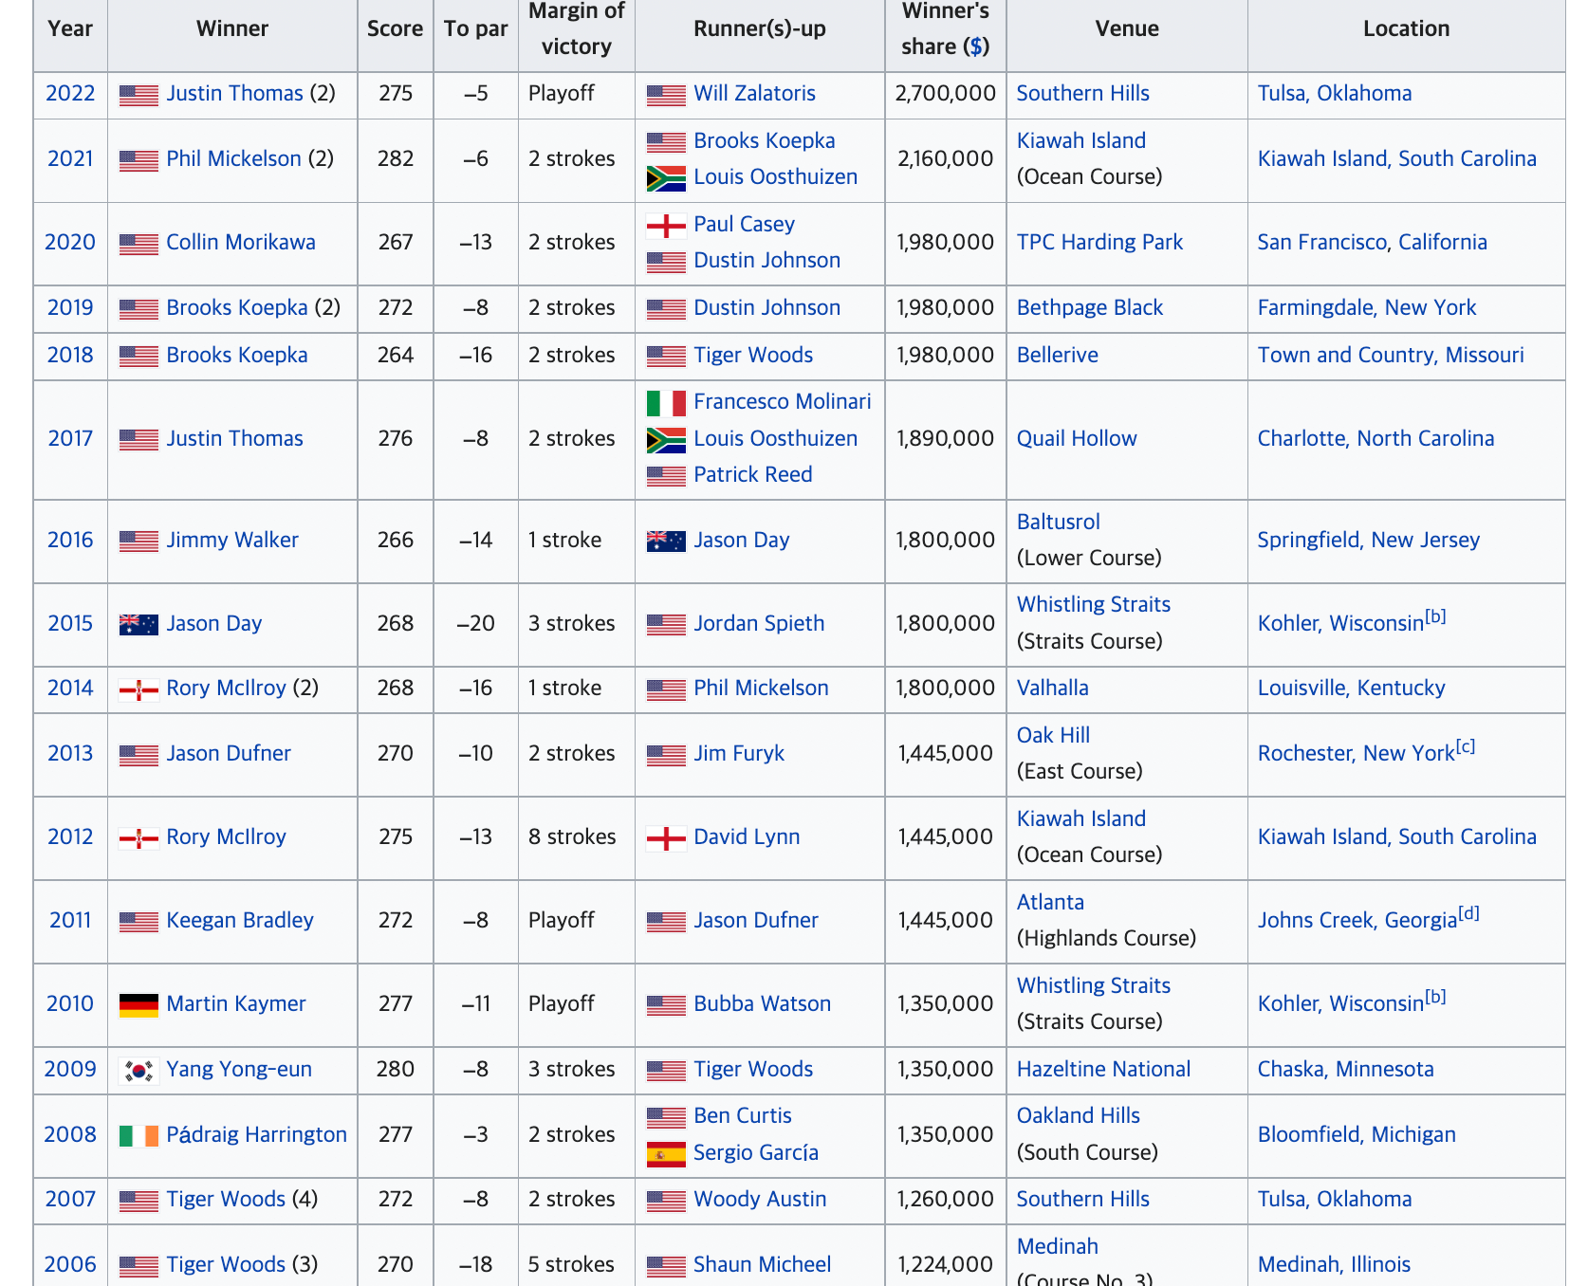The width and height of the screenshot is (1588, 1286).
Task: Open the Brooks Koepka link in the 2018 row
Action: (236, 355)
